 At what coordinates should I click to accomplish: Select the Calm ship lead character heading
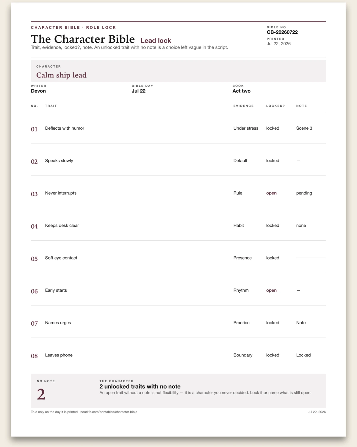61,75
